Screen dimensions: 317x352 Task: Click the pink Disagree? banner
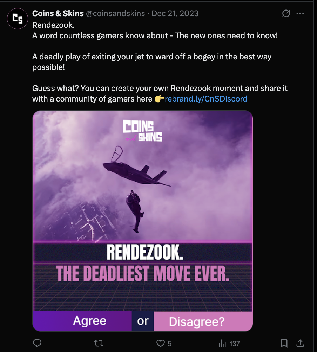click(203, 321)
